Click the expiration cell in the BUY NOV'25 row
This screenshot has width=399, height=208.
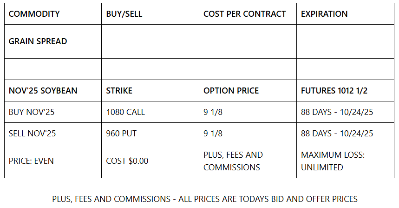[345, 112]
